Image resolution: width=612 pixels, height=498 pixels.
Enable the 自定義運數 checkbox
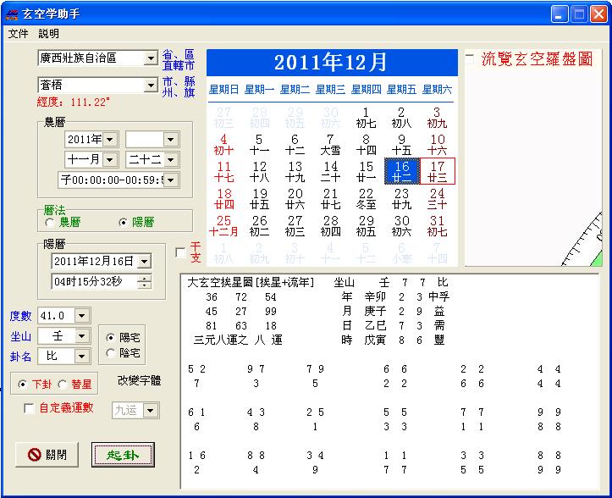click(x=30, y=408)
